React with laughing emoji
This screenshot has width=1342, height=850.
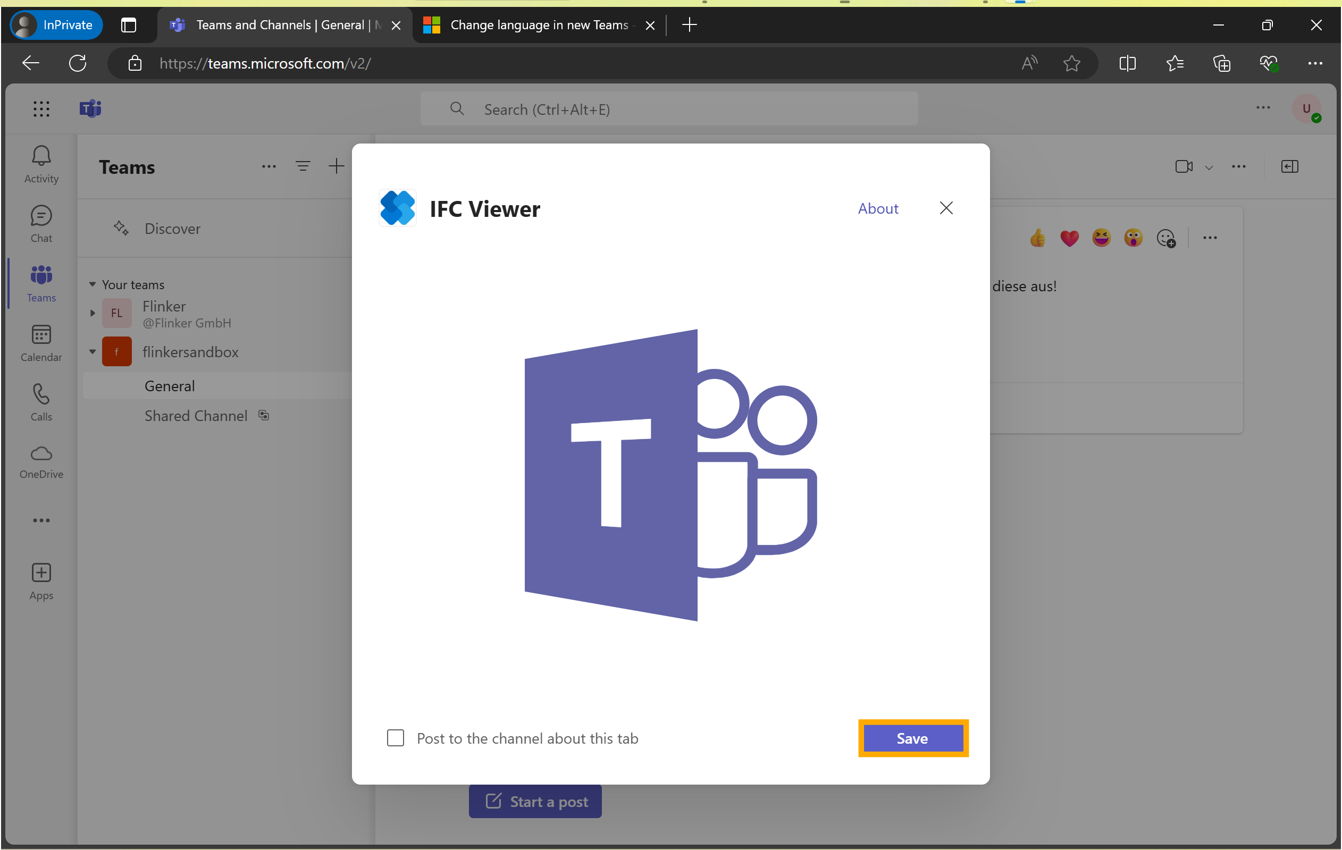coord(1101,238)
